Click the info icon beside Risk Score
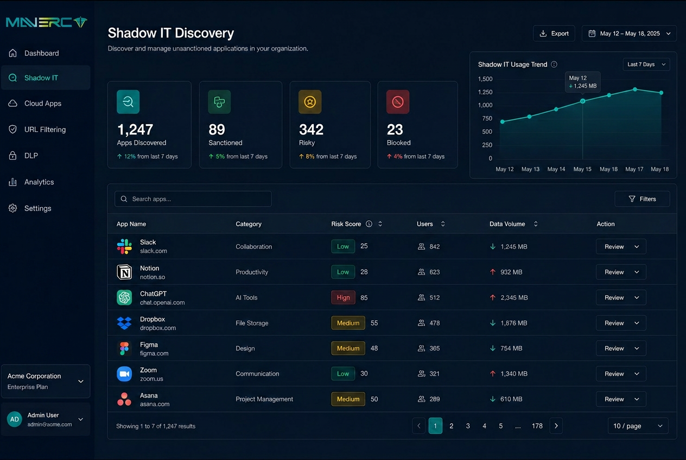The image size is (686, 460). pos(369,224)
